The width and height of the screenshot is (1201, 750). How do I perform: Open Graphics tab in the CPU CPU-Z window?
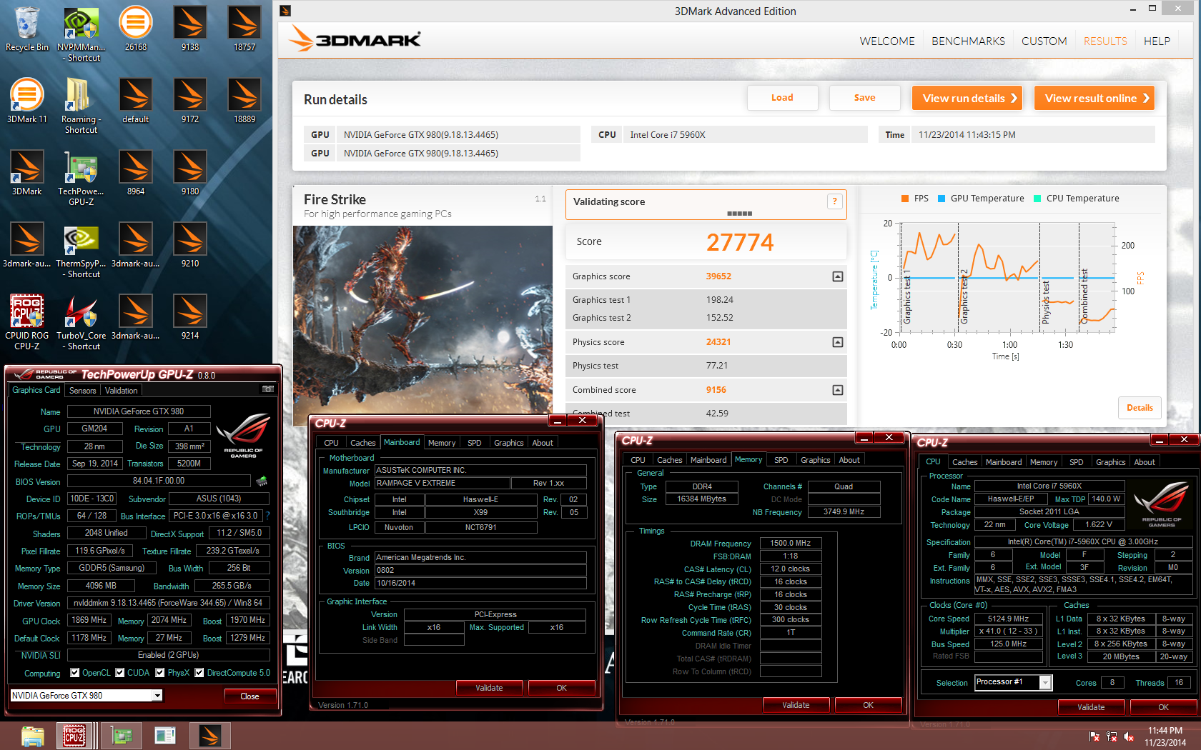(x=1111, y=462)
